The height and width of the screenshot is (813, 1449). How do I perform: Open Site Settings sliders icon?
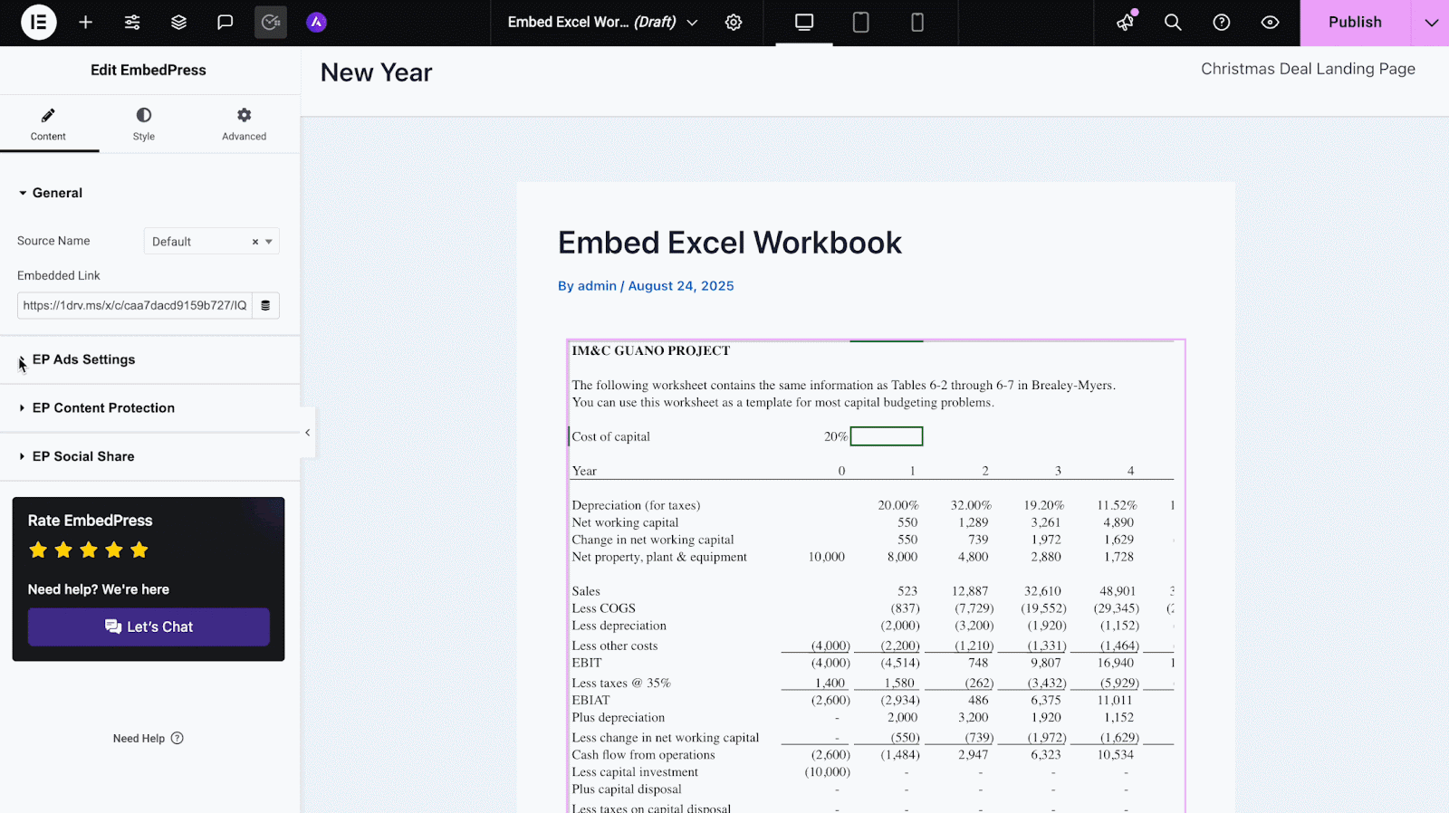point(132,22)
